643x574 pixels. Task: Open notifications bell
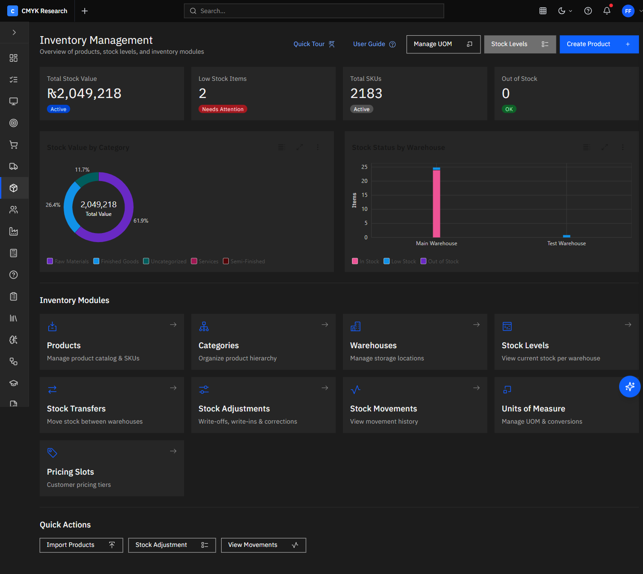pyautogui.click(x=607, y=11)
